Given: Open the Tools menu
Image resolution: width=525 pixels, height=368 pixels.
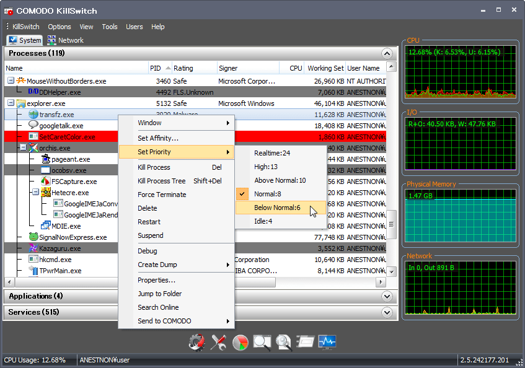Looking at the screenshot, I should pyautogui.click(x=110, y=27).
